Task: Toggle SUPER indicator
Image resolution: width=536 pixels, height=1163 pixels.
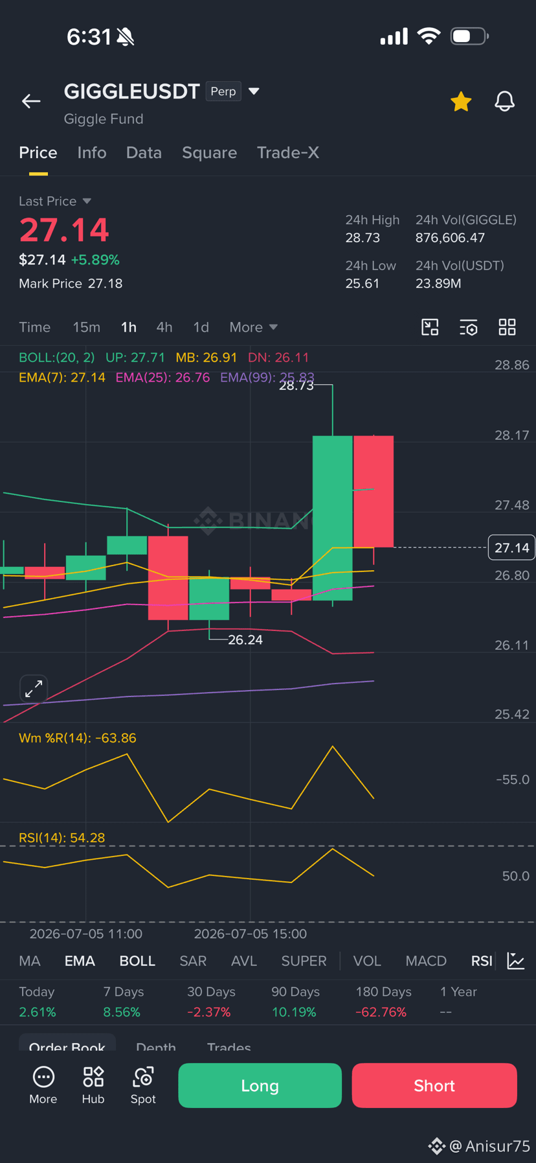Action: [x=304, y=961]
